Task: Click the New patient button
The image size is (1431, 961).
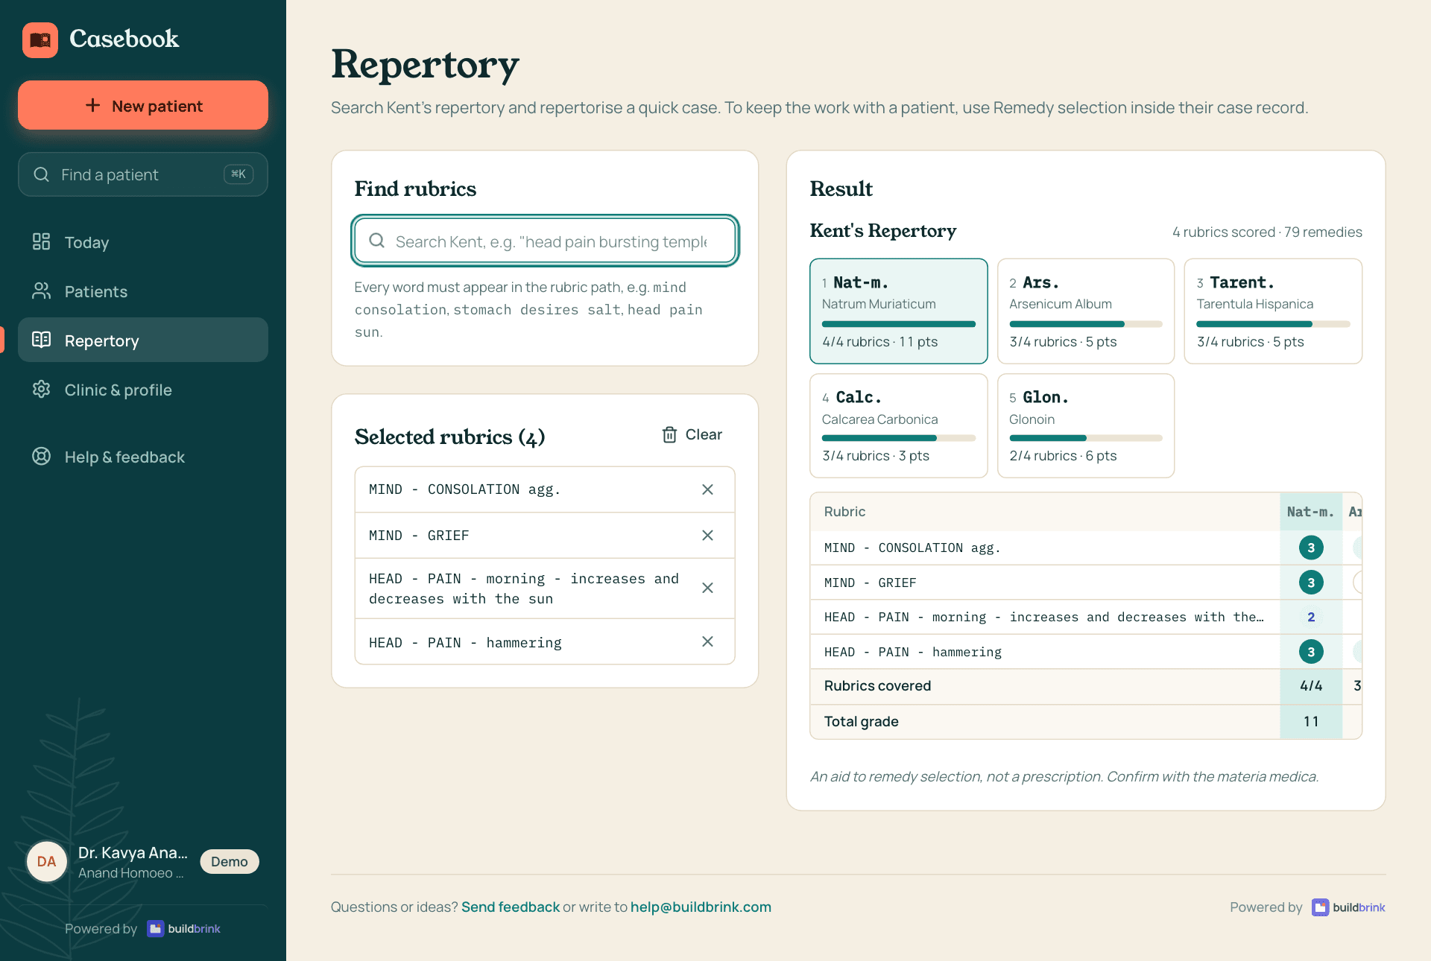Action: coord(143,105)
